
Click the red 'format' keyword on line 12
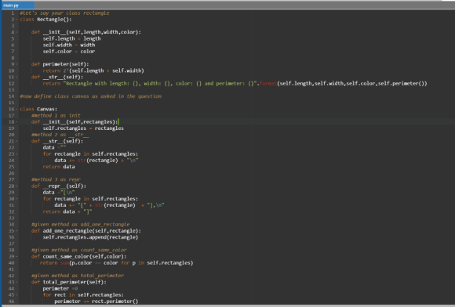(268, 84)
